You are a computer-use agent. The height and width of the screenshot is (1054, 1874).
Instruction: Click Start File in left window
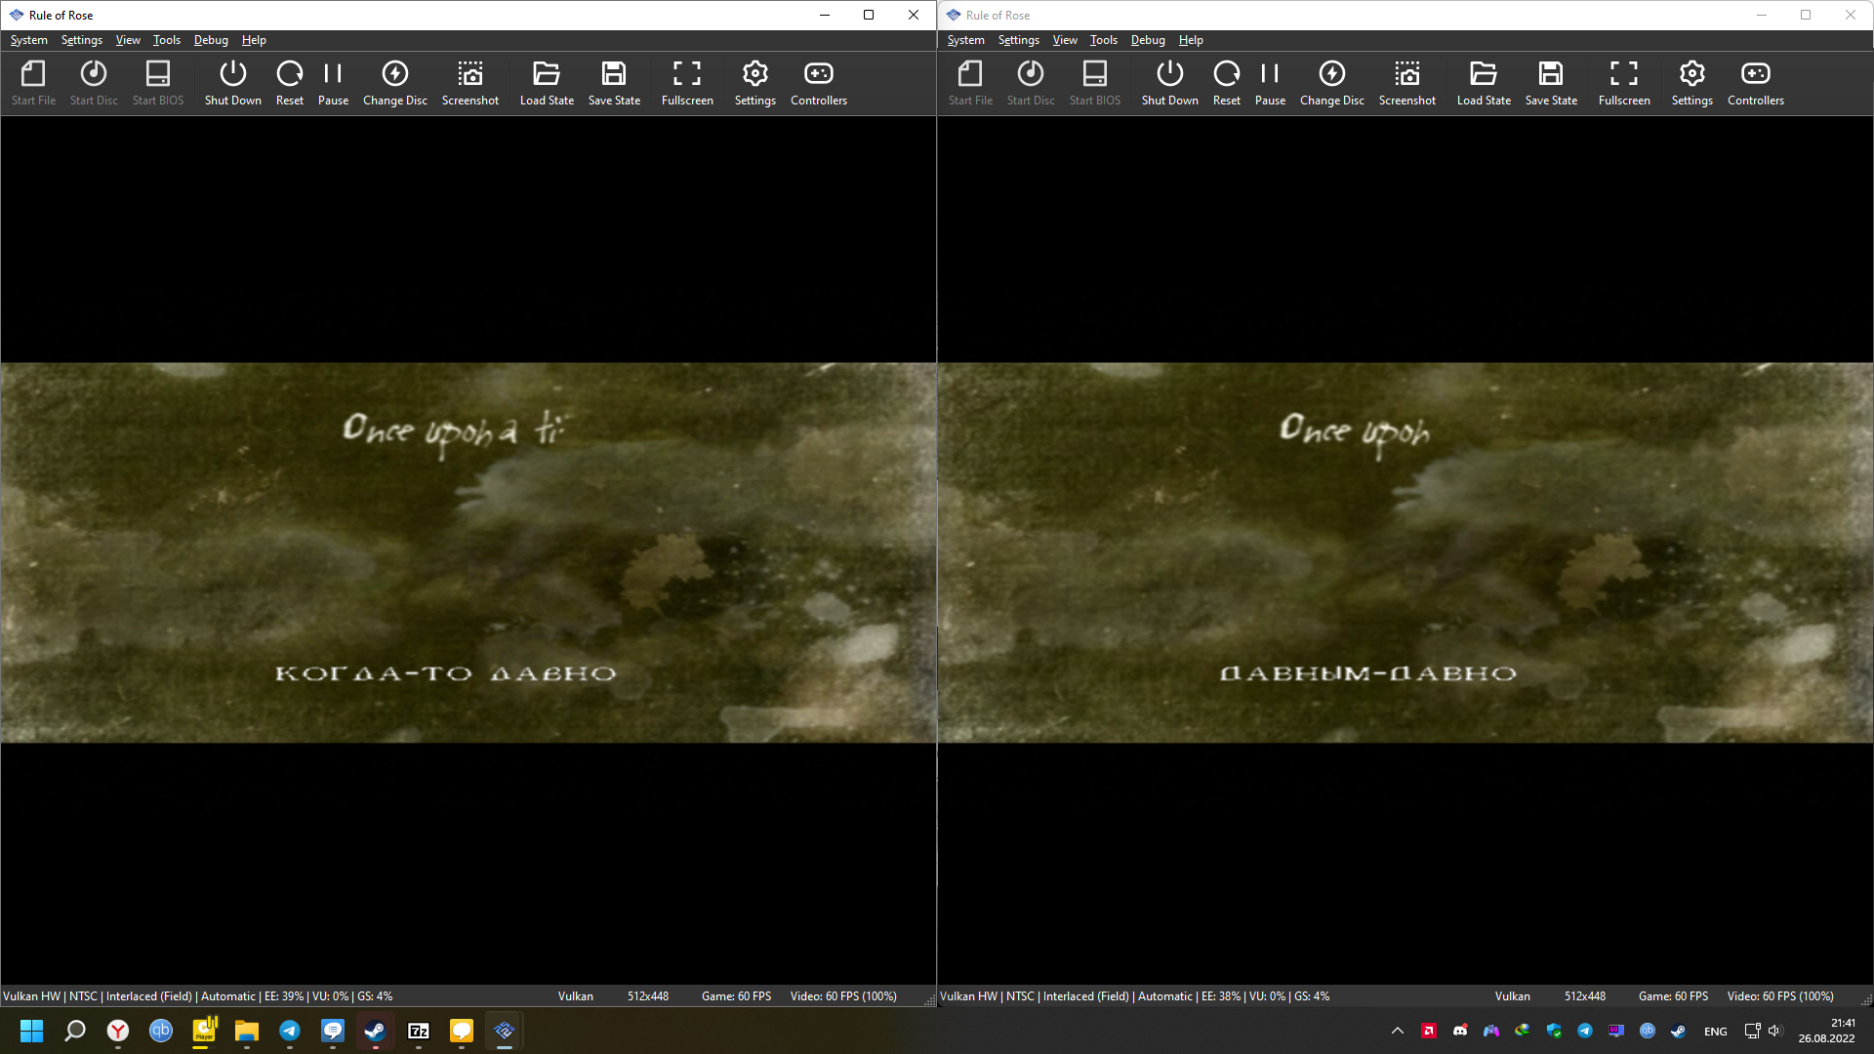click(x=33, y=84)
